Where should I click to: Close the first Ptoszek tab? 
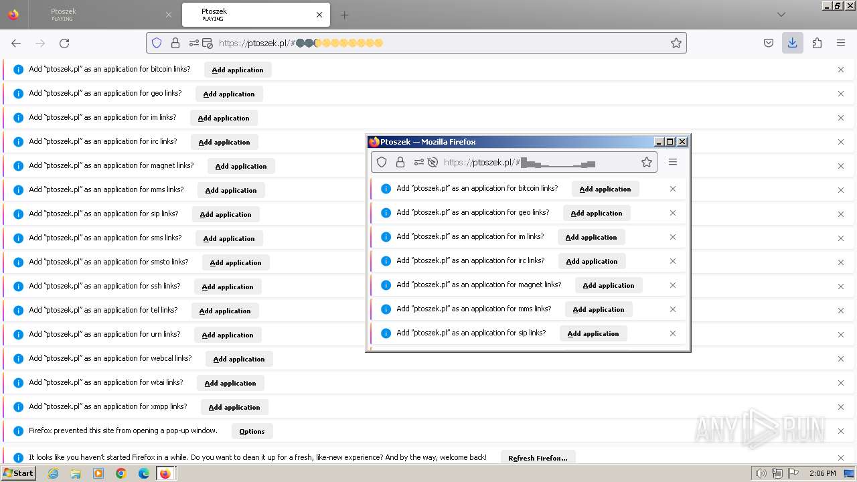coord(169,15)
